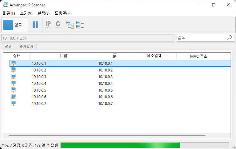The height and width of the screenshot is (149, 236).
Task: Sort by the IP column header
Action: pyautogui.click(x=115, y=56)
